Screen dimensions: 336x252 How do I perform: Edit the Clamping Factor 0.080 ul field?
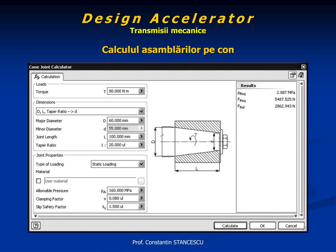123,198
